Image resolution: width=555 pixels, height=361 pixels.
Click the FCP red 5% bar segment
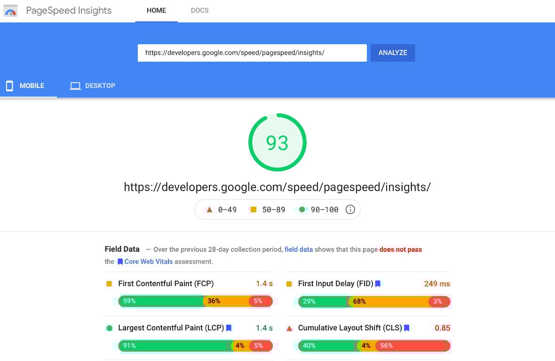(x=261, y=301)
